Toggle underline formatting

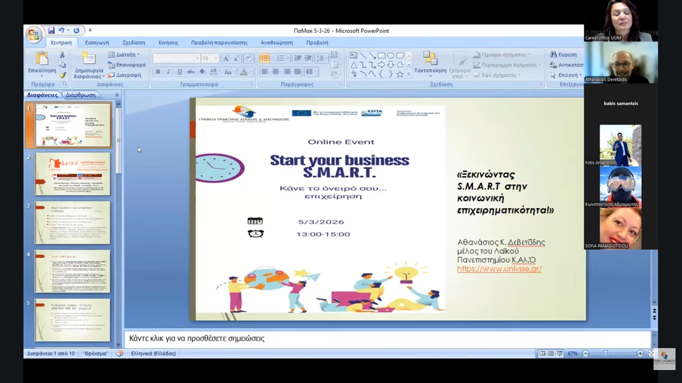(x=180, y=72)
